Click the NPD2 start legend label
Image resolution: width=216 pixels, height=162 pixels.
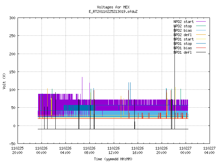[184, 22]
